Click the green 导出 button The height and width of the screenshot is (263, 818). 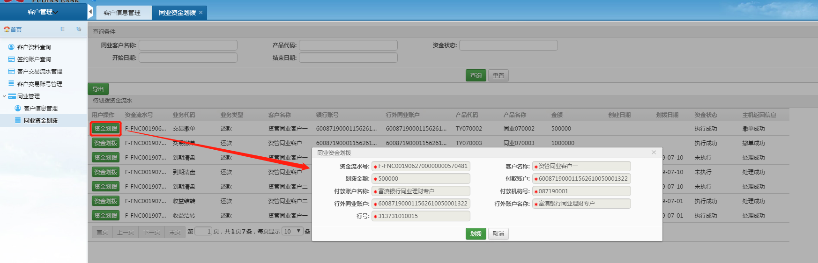click(98, 89)
